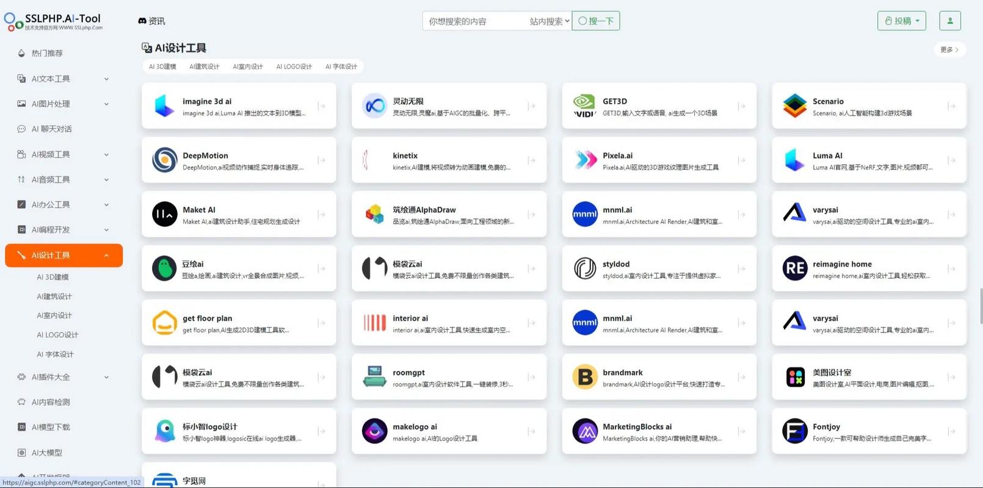
Task: Click the 标小智logo设计 logo icon
Action: click(164, 432)
